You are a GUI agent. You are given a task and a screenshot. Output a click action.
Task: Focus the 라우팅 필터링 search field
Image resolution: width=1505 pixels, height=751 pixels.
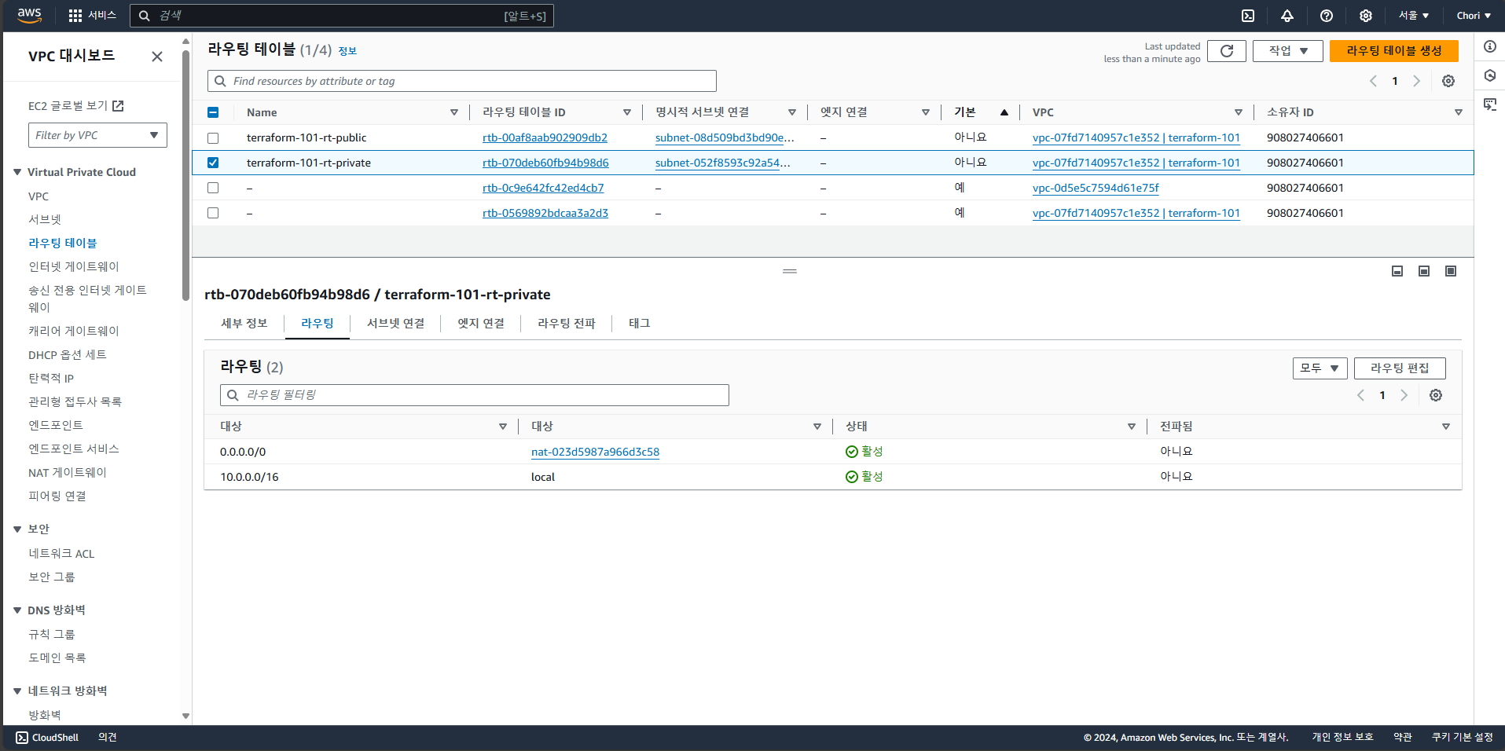pos(475,395)
